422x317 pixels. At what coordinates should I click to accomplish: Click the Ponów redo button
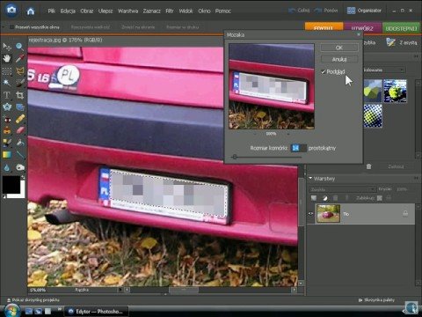pos(325,11)
